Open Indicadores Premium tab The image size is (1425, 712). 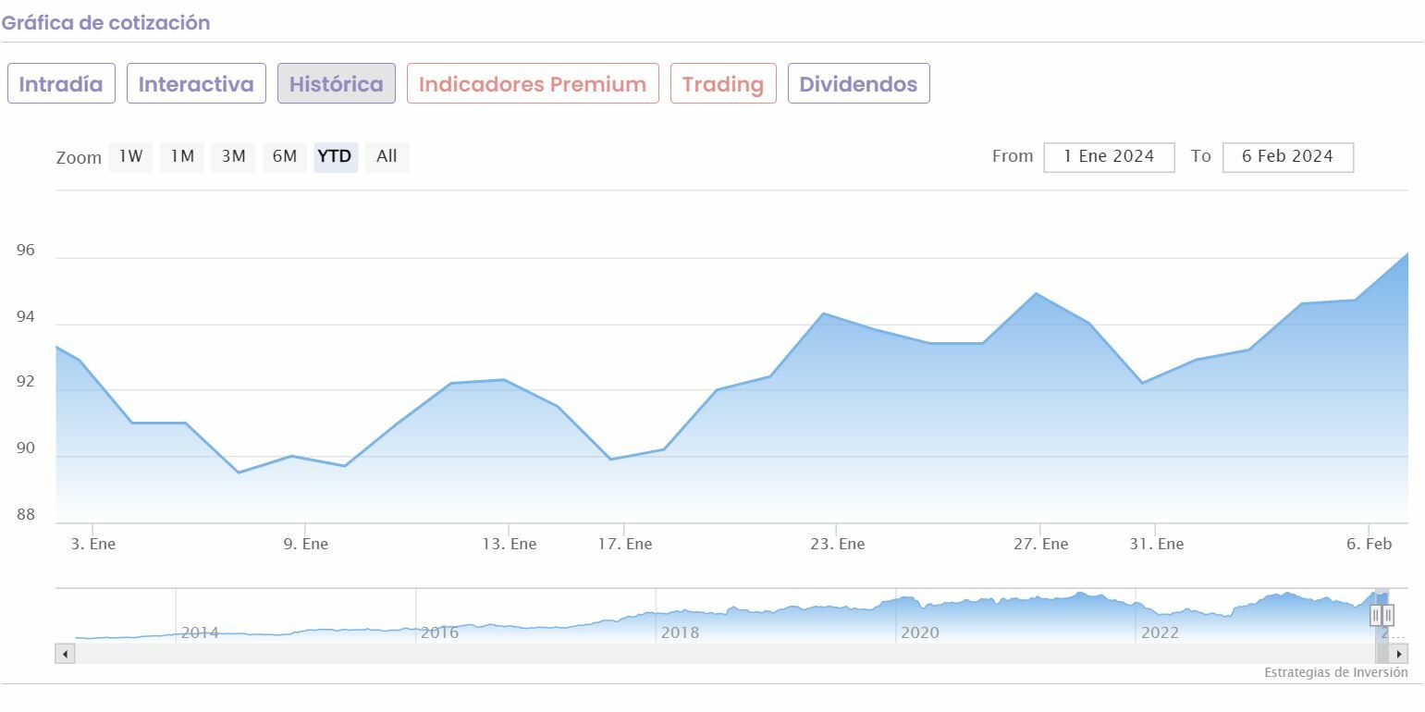533,84
